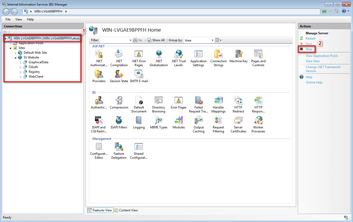This screenshot has height=222, width=353.
Task: Click inside the Filter text field
Action: click(x=114, y=40)
